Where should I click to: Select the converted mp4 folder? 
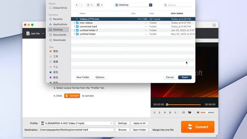pos(133,27)
